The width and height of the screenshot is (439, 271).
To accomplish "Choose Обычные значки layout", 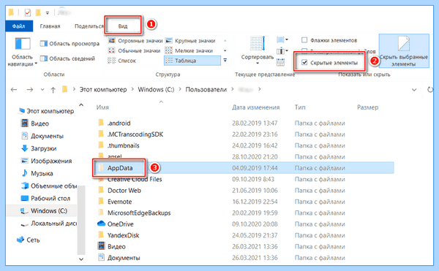I will click(134, 50).
